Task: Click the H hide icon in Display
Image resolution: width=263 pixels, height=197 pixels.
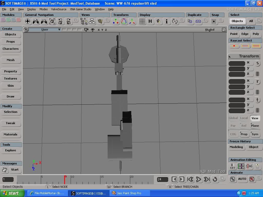Action: coord(150,21)
